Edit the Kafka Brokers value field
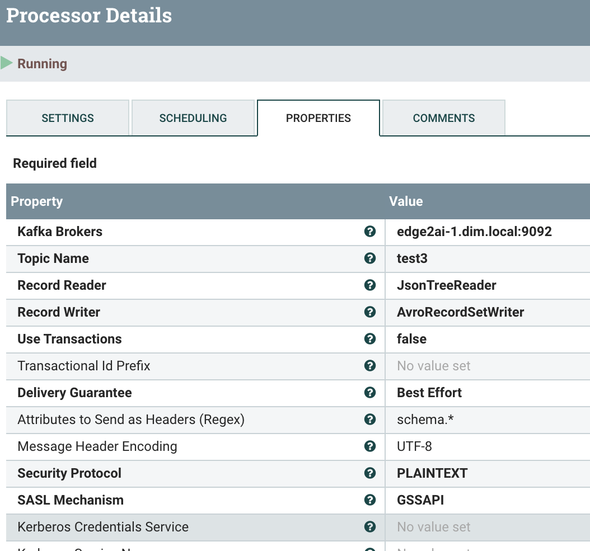The width and height of the screenshot is (590, 551). (x=474, y=232)
